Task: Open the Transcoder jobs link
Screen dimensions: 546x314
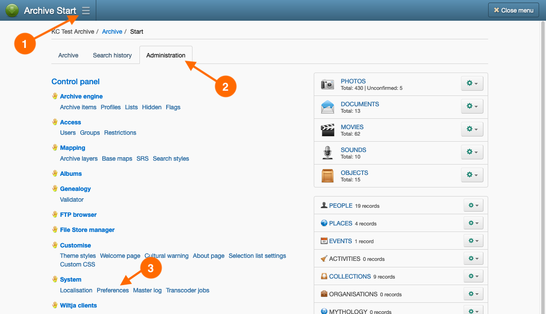Action: (x=188, y=290)
